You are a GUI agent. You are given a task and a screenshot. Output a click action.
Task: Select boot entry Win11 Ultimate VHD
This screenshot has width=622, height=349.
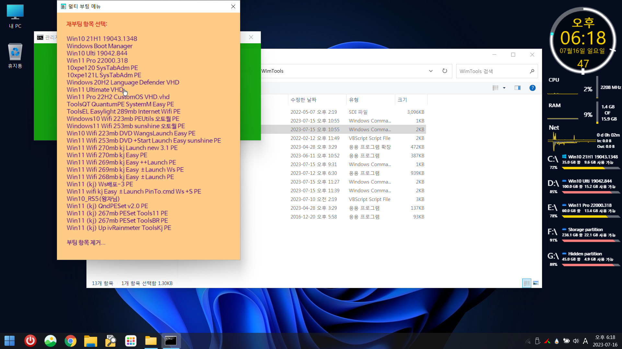(x=95, y=90)
